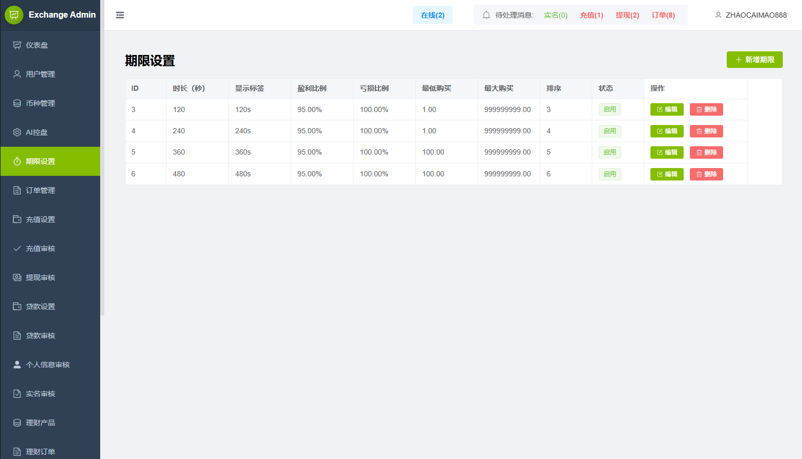This screenshot has height=459, width=802.
Task: Delete the 360s period row
Action: click(706, 152)
